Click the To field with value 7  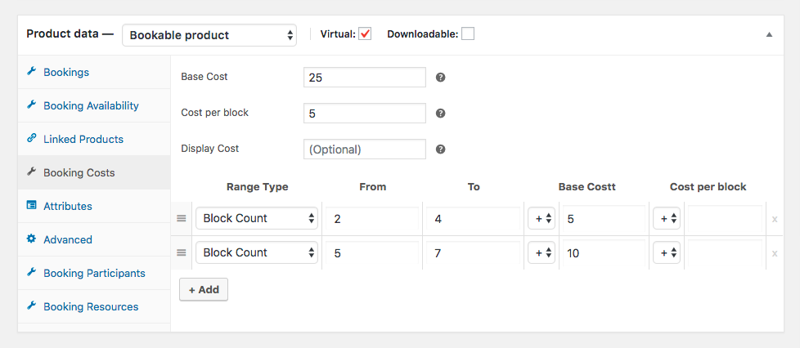[473, 252]
